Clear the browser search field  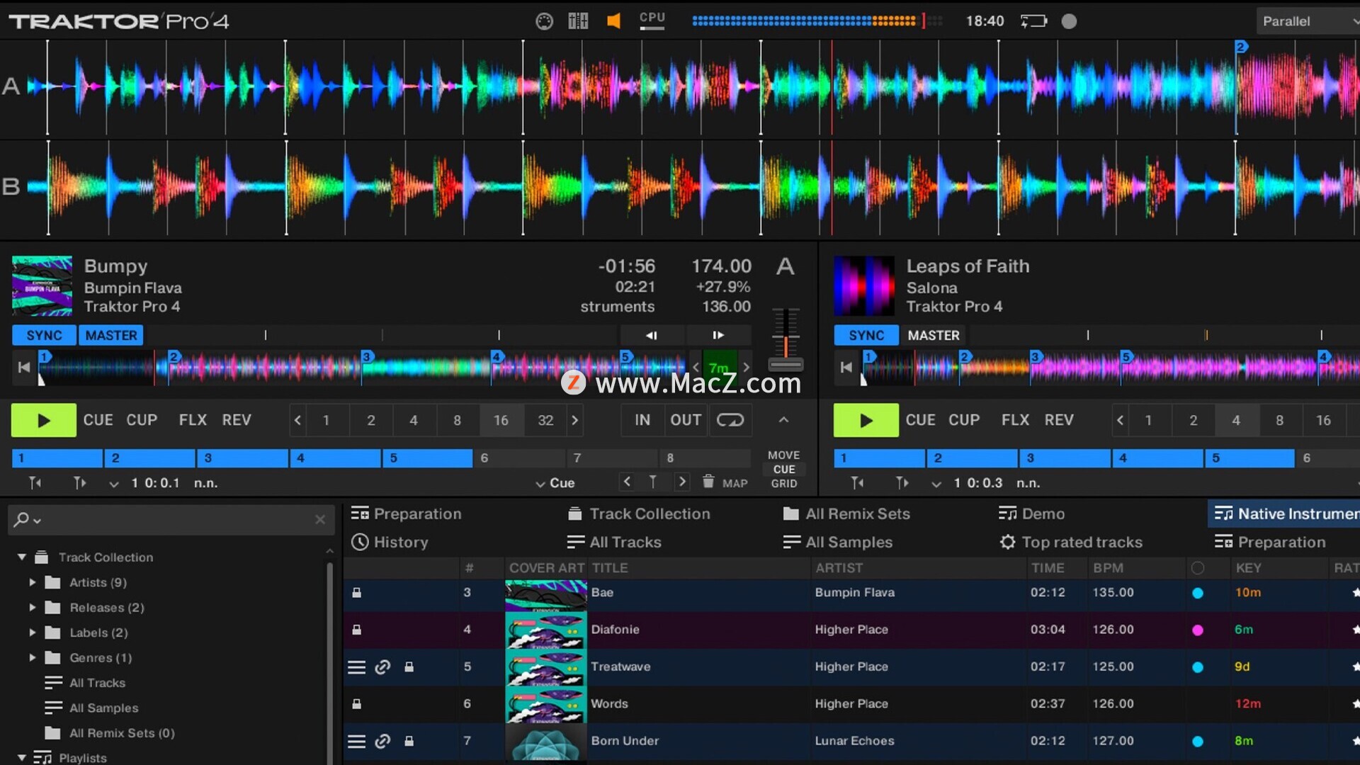pyautogui.click(x=320, y=520)
